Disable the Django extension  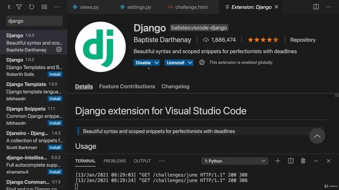144,63
